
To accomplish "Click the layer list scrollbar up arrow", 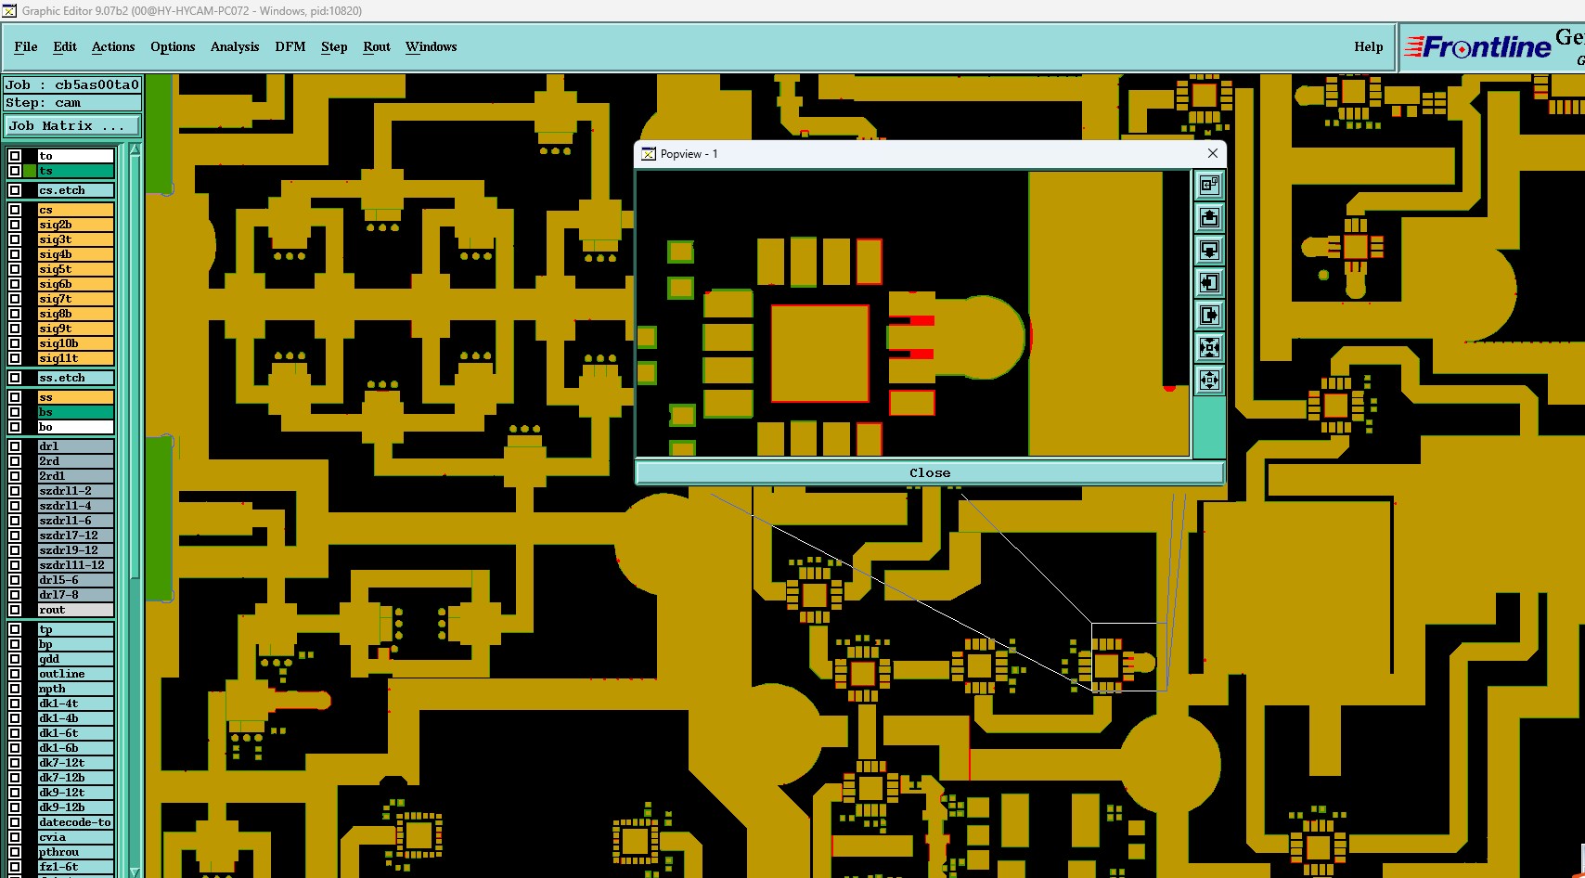I will click(135, 149).
